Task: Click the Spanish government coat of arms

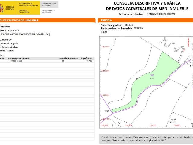Action: point(2,8)
